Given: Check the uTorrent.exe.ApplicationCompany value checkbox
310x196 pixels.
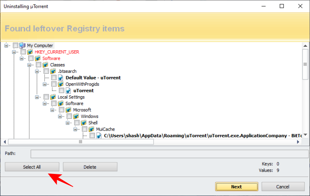Looking at the screenshot, I should [x=92, y=136].
